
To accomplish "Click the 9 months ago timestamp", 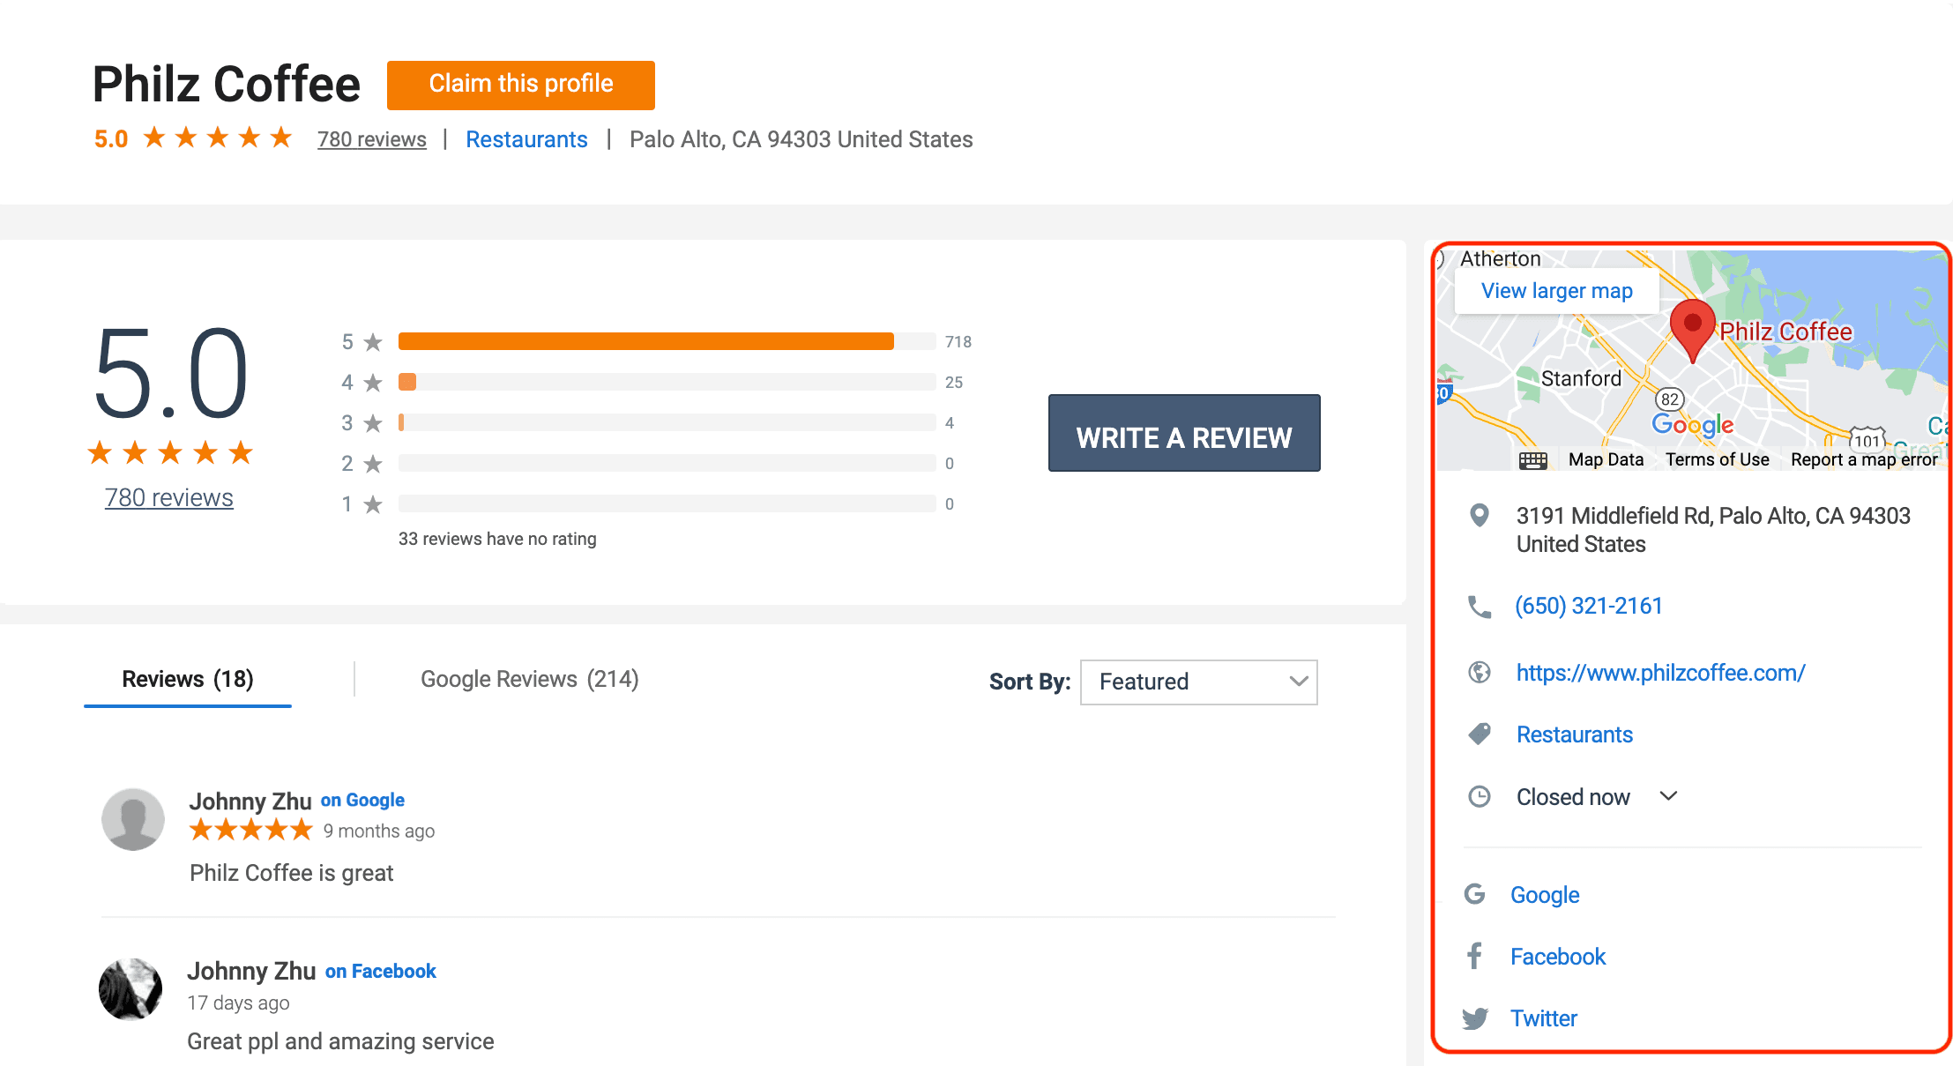I will tap(379, 831).
